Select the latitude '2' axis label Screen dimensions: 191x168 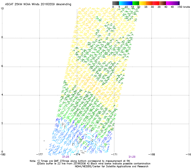pyautogui.click(x=2, y=123)
